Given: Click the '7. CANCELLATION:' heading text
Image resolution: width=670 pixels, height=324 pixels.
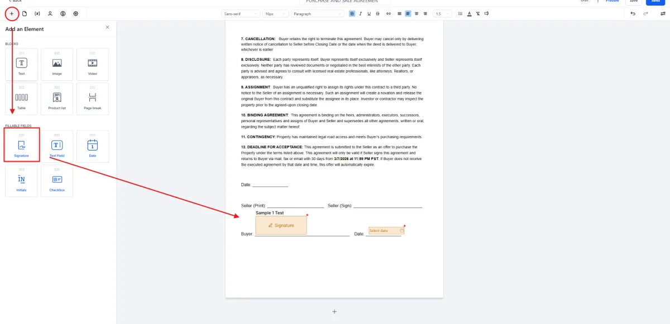Looking at the screenshot, I should 258,39.
